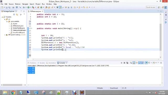The width and height of the screenshot is (168, 95).
Task: Open the Navigate menu
Action: click(25, 4)
